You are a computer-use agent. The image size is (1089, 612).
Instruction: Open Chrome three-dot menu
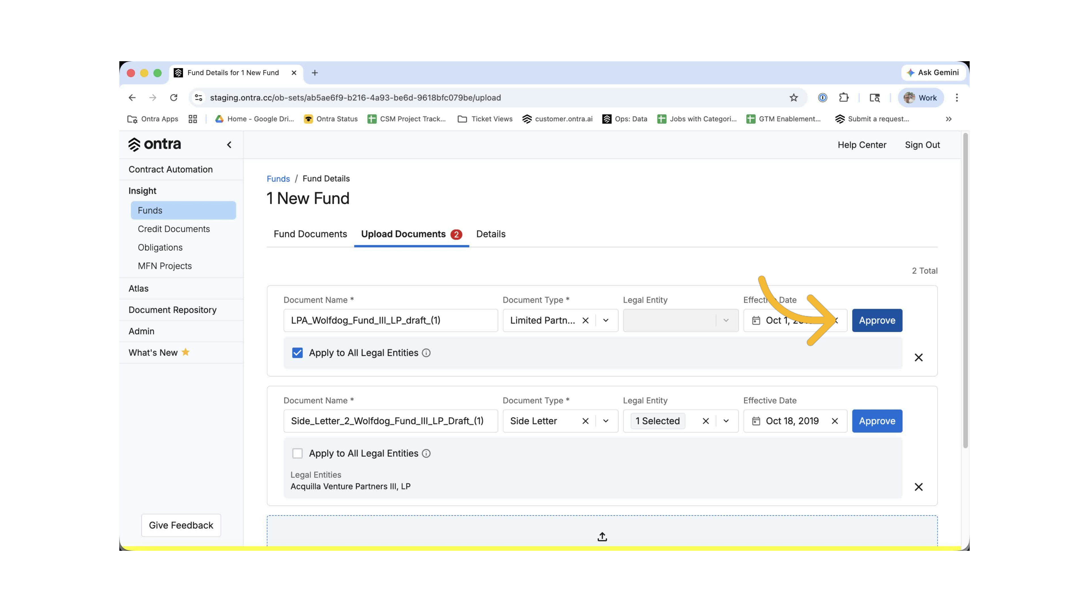pos(957,97)
